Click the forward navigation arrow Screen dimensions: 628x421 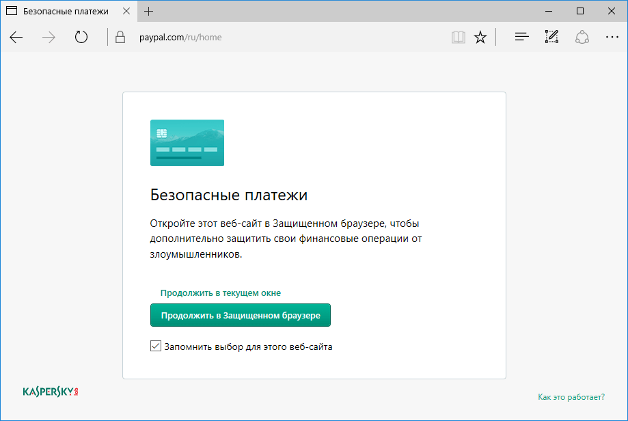tap(48, 37)
